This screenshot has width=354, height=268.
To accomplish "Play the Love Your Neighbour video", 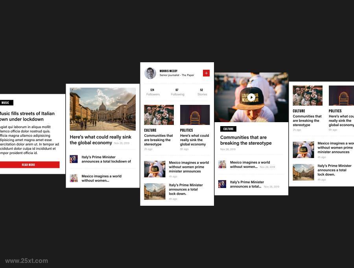I will [x=251, y=97].
